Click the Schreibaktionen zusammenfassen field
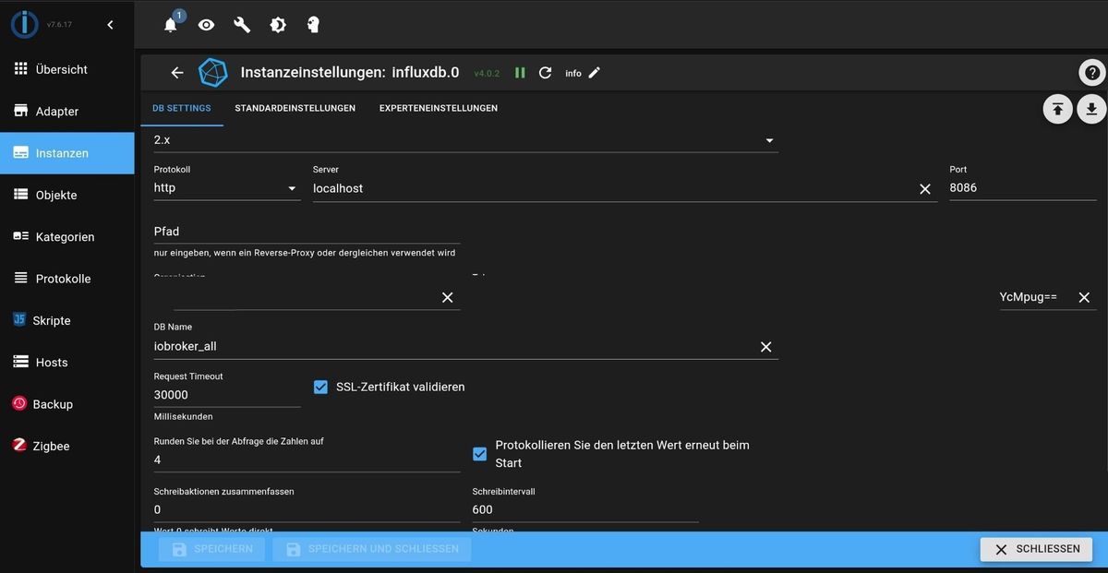Image resolution: width=1108 pixels, height=573 pixels. click(307, 509)
